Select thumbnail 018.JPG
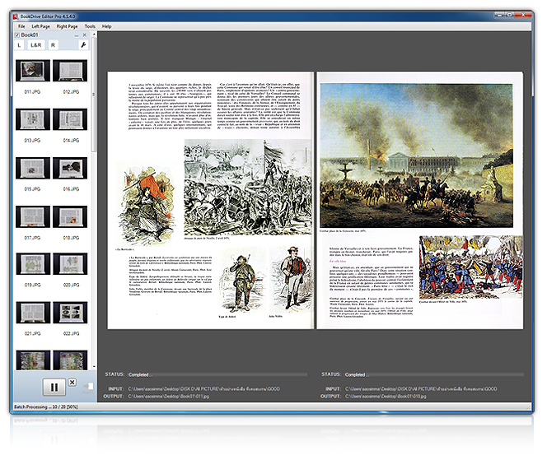Image resolution: width=547 pixels, height=469 pixels. 70,216
